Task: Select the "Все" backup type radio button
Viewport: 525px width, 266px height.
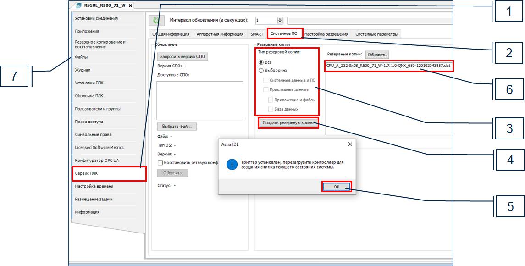Action: tap(261, 62)
